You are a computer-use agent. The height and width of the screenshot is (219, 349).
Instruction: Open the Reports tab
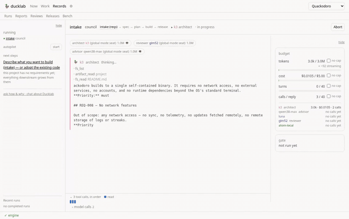pos(21,16)
